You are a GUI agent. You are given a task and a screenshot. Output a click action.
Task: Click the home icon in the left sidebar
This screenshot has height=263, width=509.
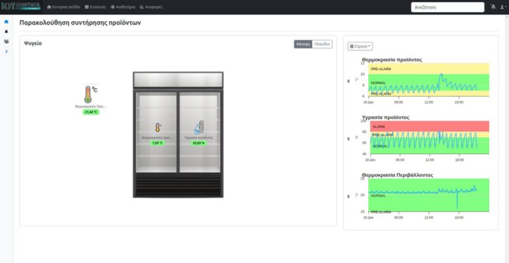(6, 22)
